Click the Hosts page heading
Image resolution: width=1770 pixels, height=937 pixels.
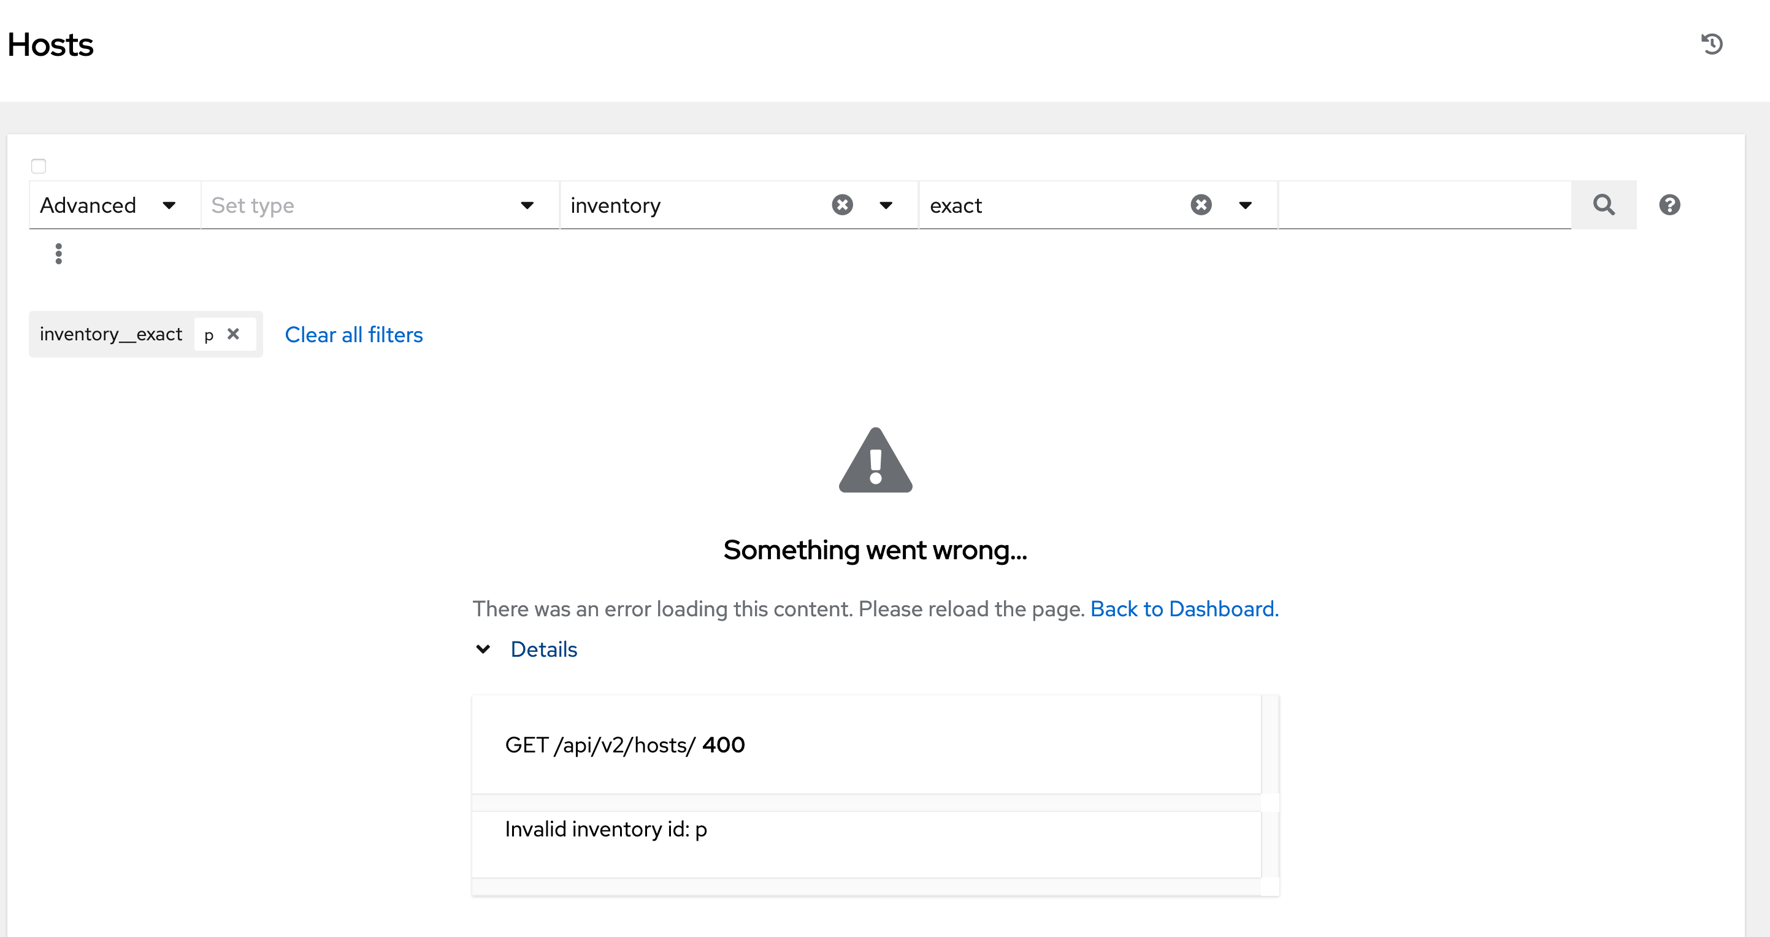click(50, 45)
